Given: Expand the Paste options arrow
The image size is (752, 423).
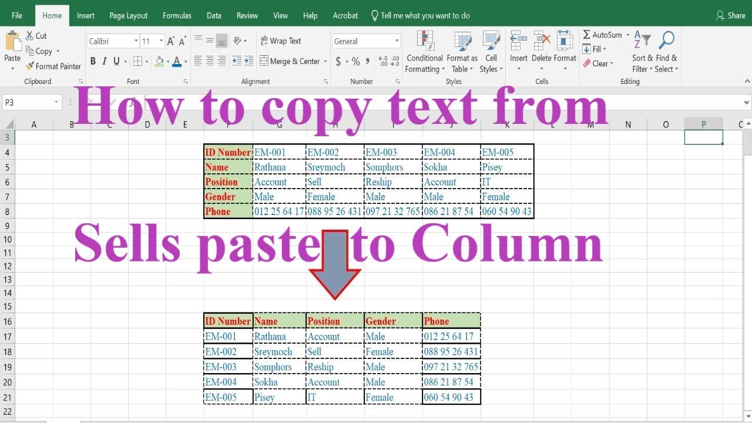Looking at the screenshot, I should coord(12,69).
